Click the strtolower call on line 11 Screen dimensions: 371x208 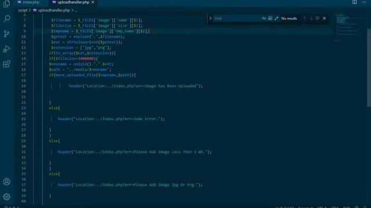click(x=78, y=42)
